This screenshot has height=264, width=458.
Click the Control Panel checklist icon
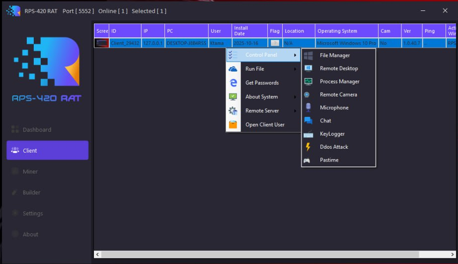pos(233,55)
